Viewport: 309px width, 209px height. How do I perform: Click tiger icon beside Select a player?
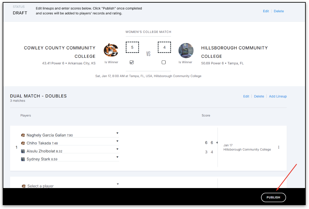coord(24,186)
